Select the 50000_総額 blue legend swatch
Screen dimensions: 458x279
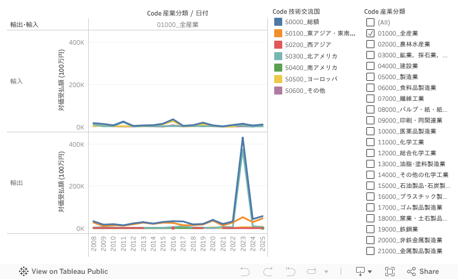tap(278, 21)
